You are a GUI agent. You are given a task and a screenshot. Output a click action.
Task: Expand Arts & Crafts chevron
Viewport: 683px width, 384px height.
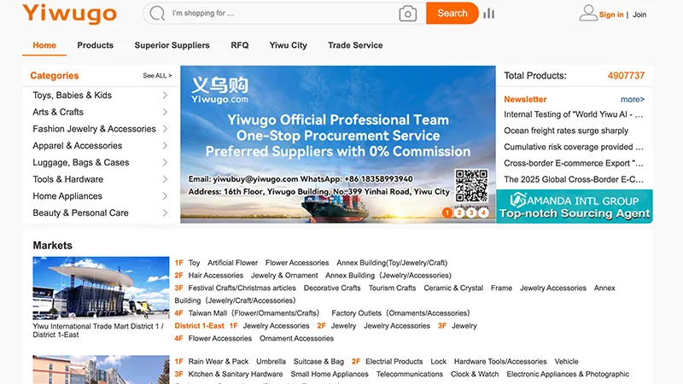coord(165,112)
